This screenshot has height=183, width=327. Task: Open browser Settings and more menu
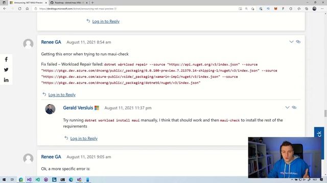[322, 9]
